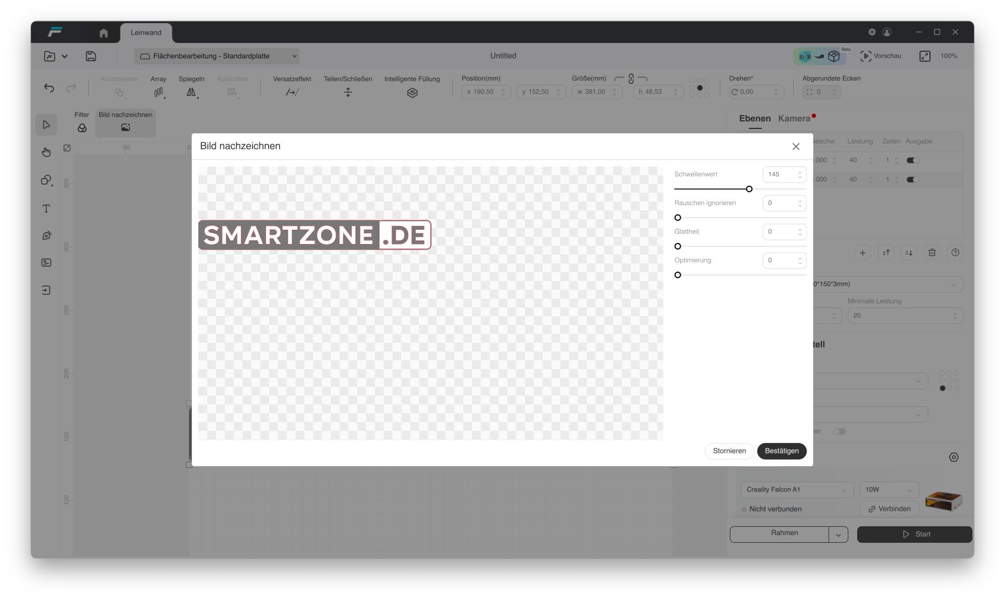Viewport: 1005px width, 599px height.
Task: Click the Spiegeln mirror icon
Action: pyautogui.click(x=191, y=92)
